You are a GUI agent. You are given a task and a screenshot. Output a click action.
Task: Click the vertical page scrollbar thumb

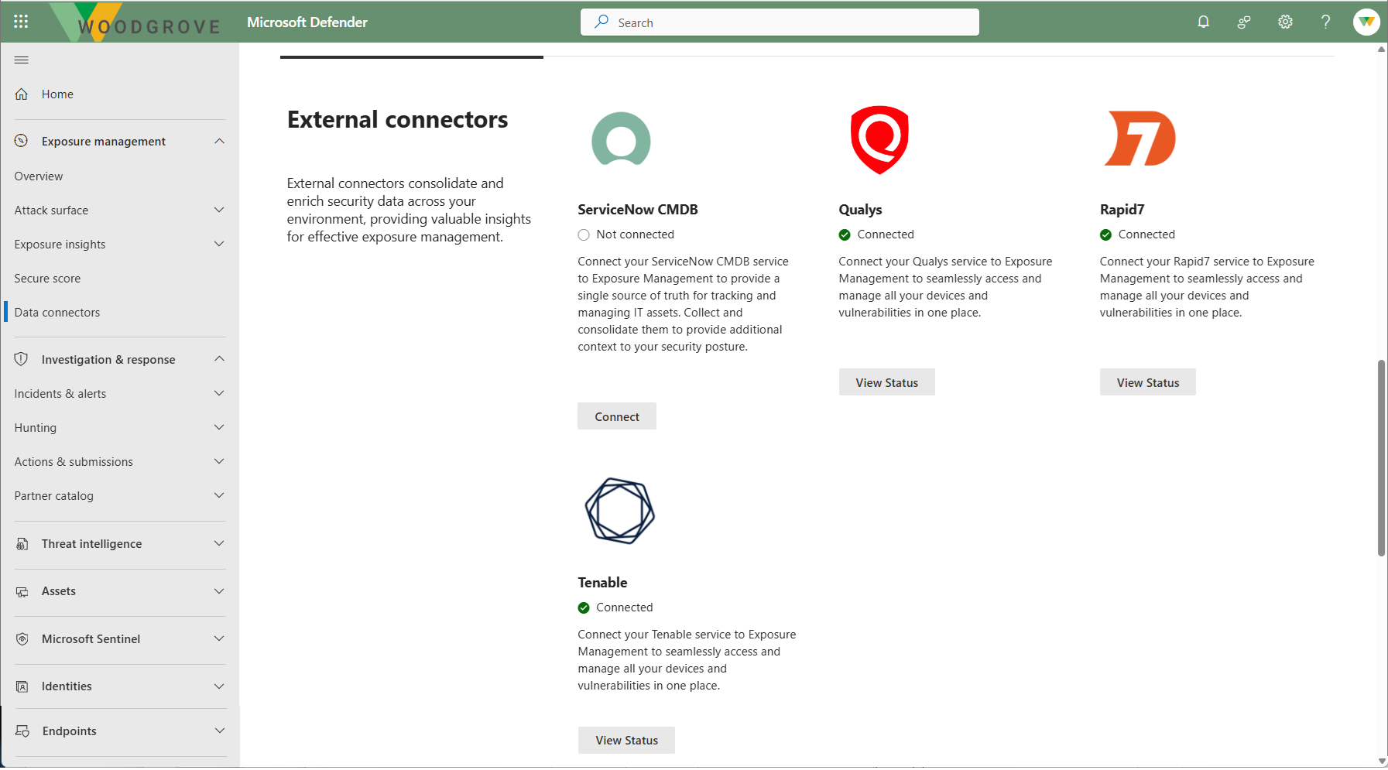(1381, 457)
